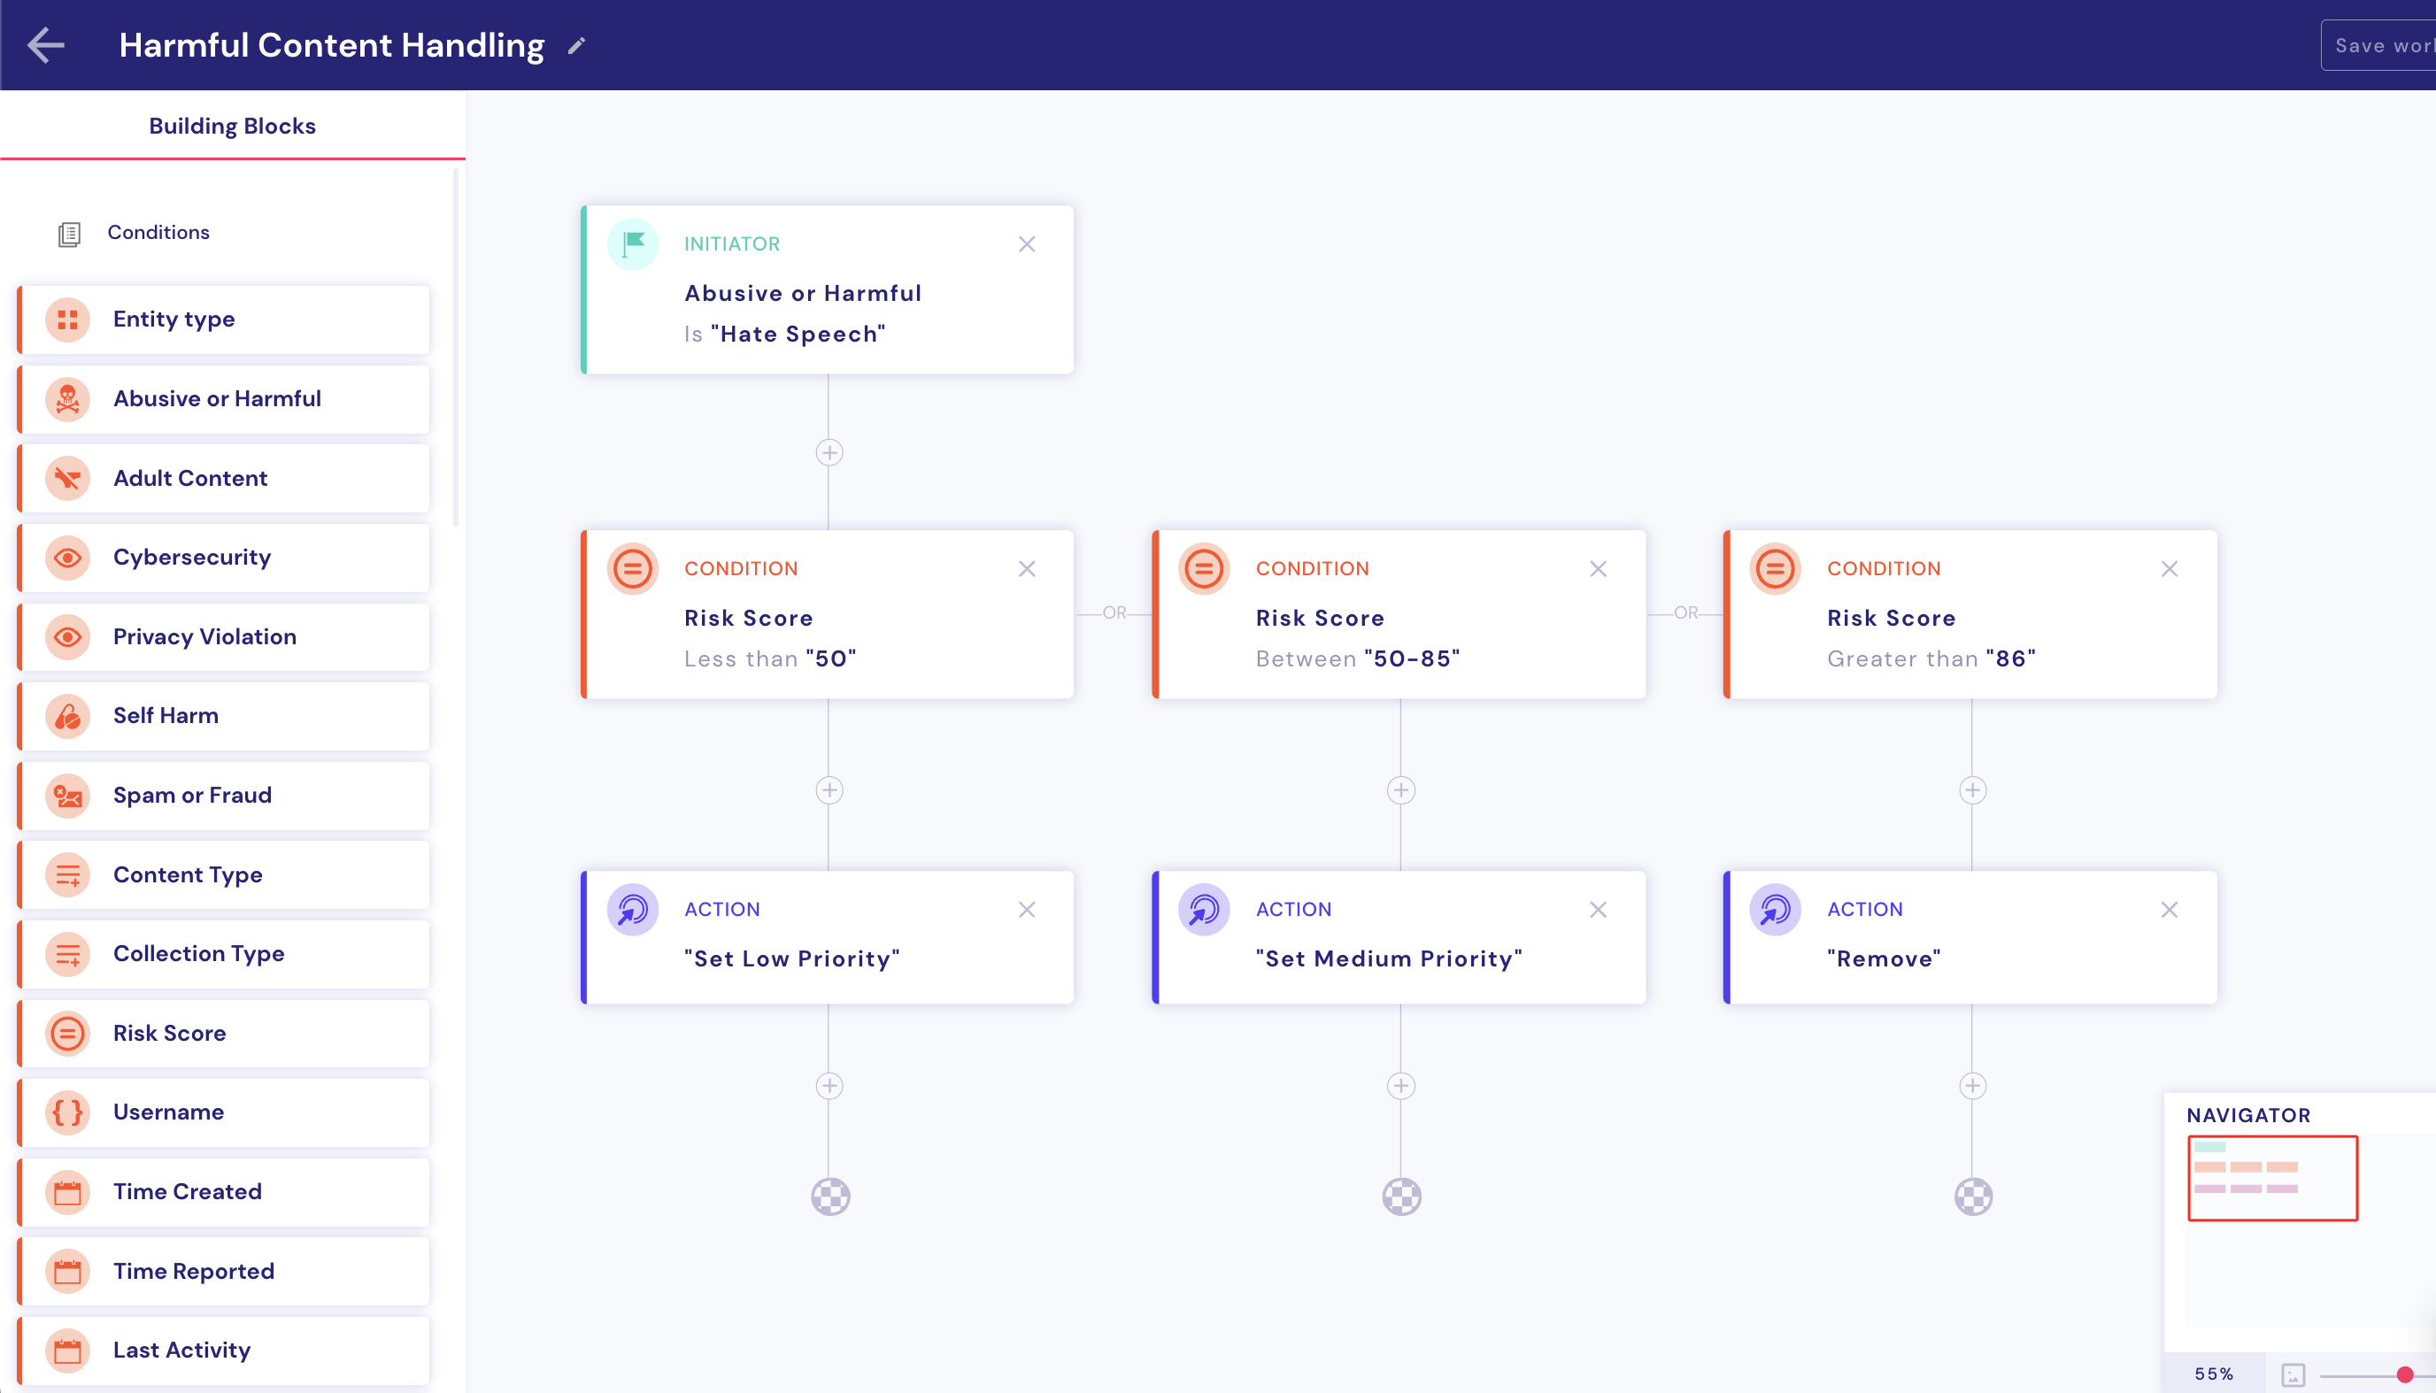Click the pencil icon to rename the workflow
Viewport: 2436px width, 1393px height.
tap(576, 45)
